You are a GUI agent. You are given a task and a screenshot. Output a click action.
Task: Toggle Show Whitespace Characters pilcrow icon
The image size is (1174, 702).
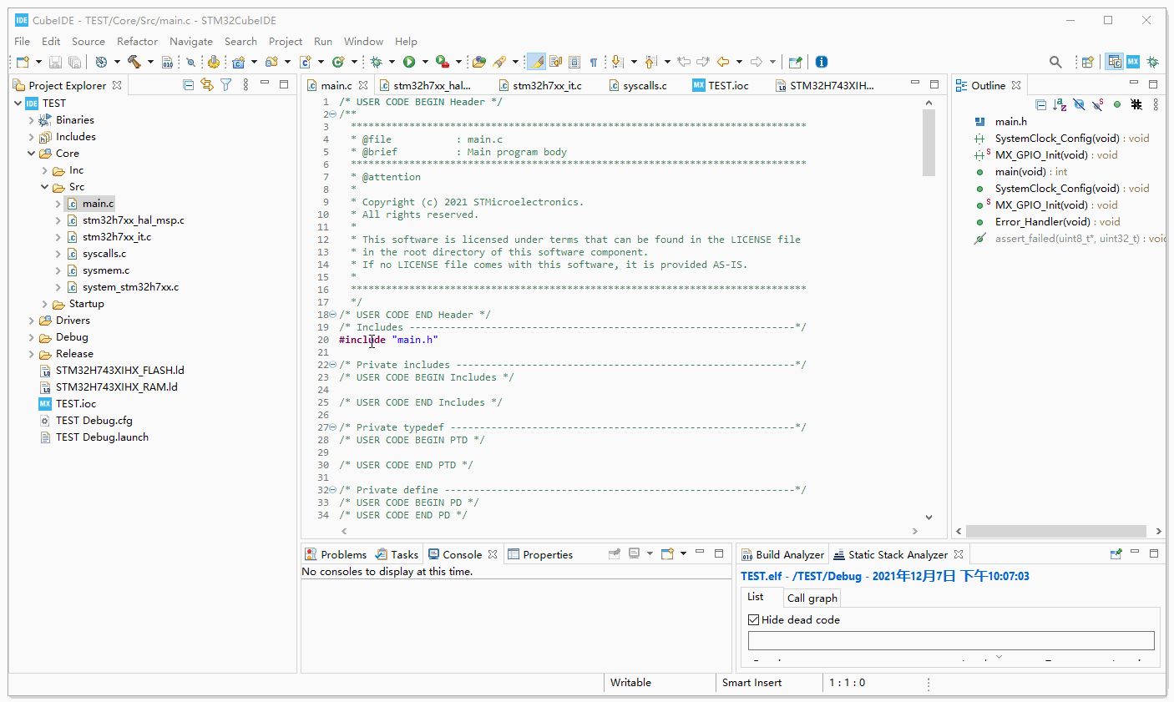[594, 62]
